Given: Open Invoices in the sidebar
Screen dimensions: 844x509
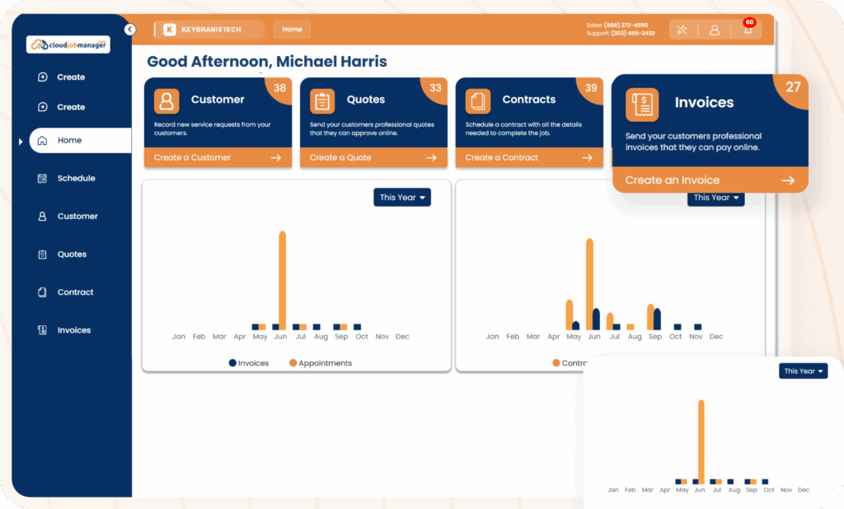Looking at the screenshot, I should [x=73, y=330].
